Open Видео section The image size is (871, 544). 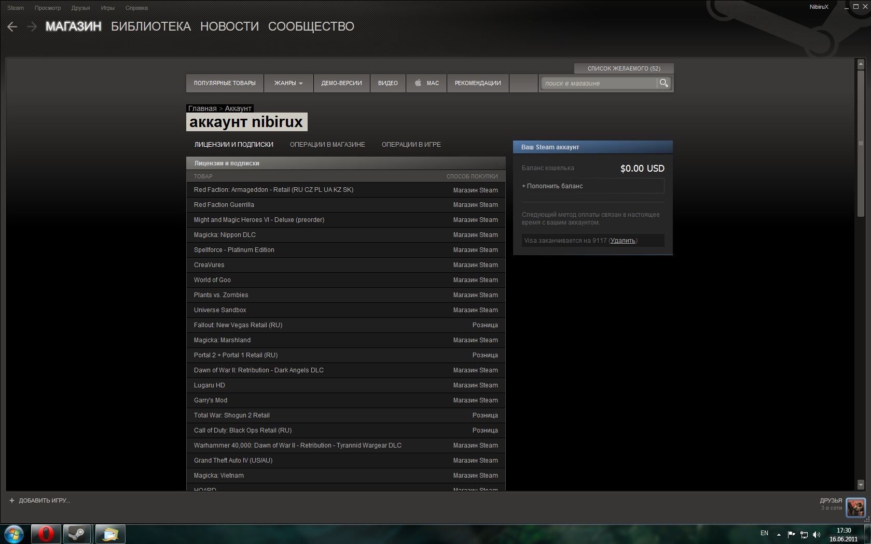point(388,83)
